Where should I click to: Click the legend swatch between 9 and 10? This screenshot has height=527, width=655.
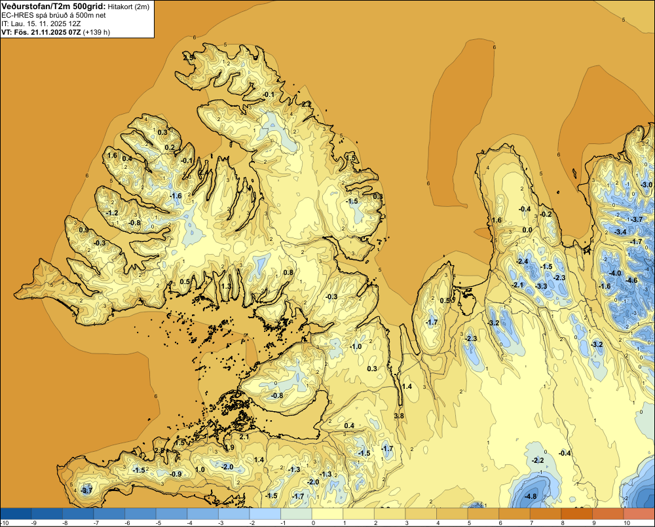pyautogui.click(x=608, y=514)
